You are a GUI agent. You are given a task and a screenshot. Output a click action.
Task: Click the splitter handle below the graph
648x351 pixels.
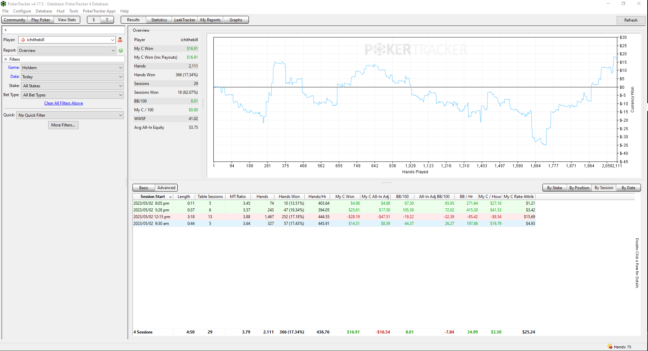click(386, 183)
